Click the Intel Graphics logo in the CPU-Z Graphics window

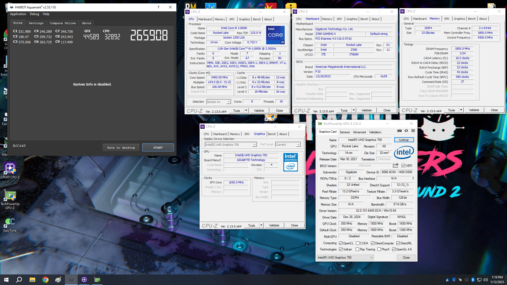[290, 162]
